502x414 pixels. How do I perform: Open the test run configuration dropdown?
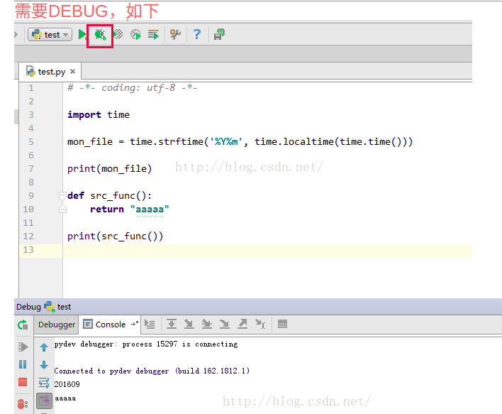click(x=50, y=35)
